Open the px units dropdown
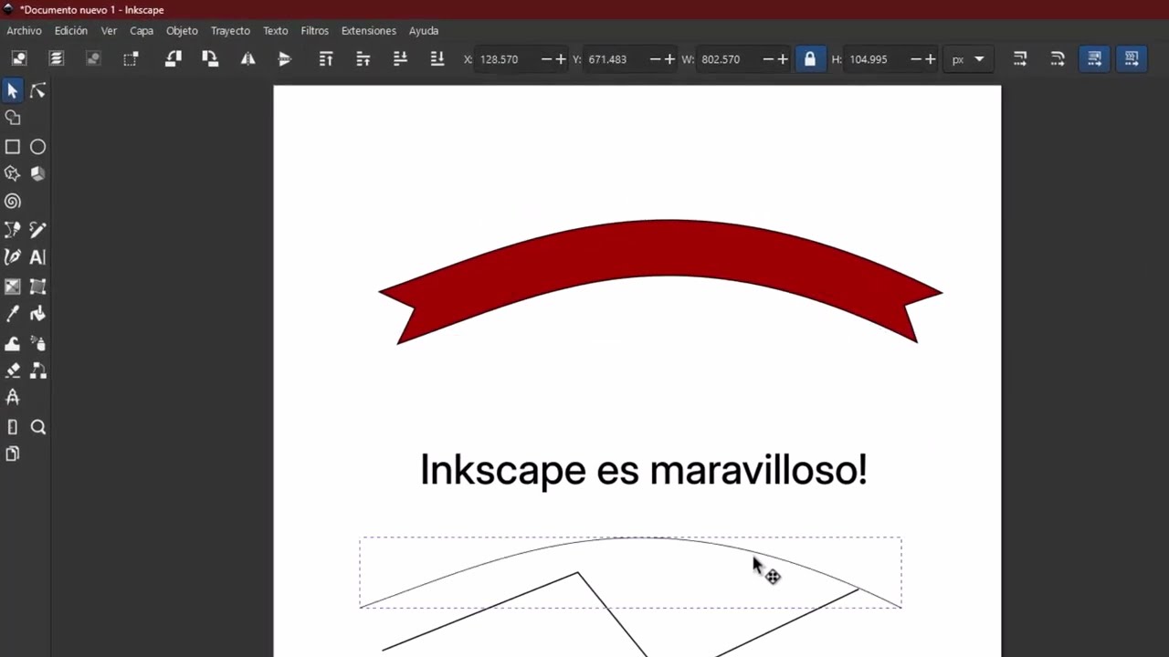 (x=968, y=59)
